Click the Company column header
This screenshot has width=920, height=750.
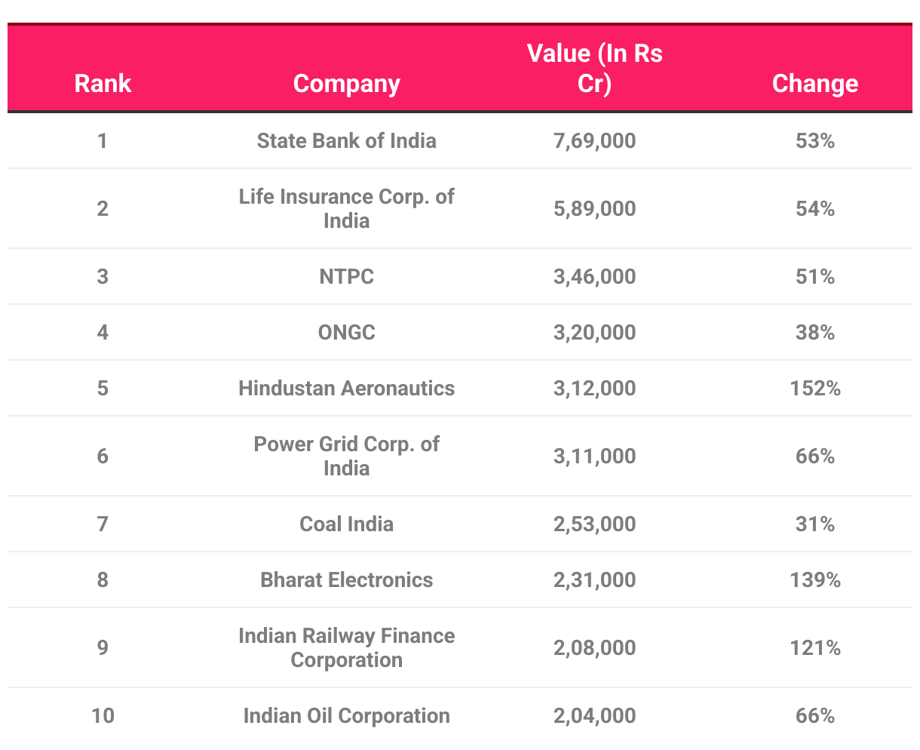(x=346, y=83)
